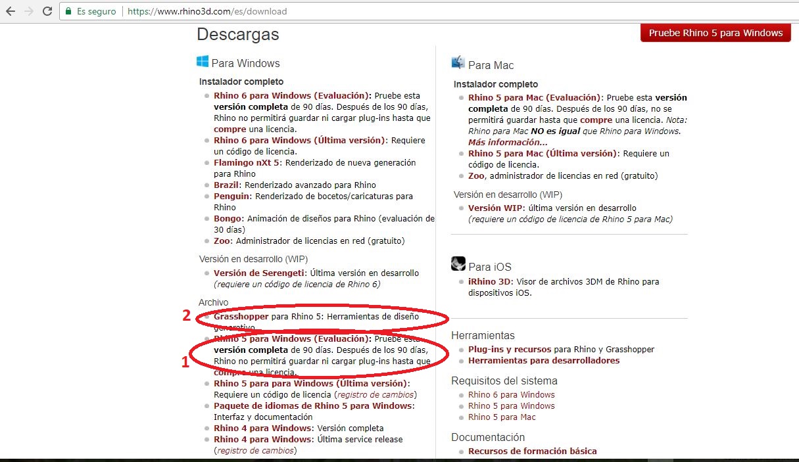Open Recursos de formación básica link
Viewport: 799px width, 462px height.
coord(533,451)
